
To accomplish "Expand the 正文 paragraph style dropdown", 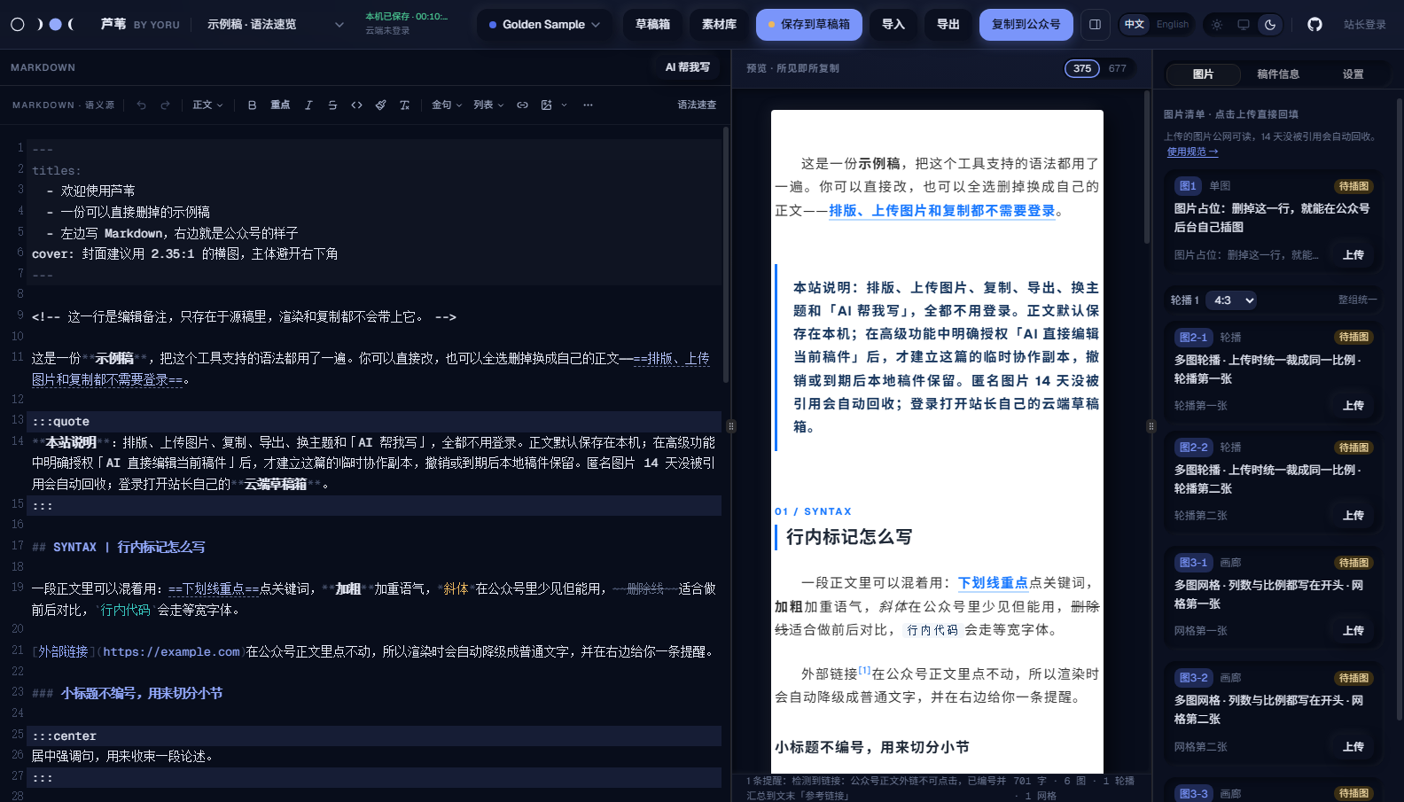I will coord(208,105).
